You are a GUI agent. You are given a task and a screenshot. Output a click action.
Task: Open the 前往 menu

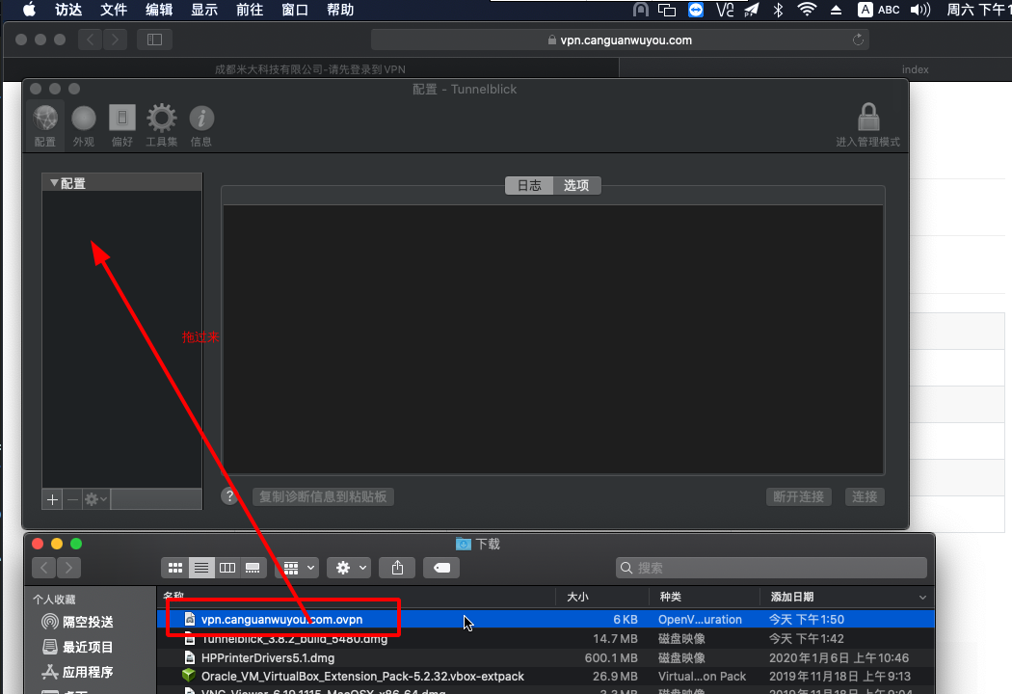250,10
